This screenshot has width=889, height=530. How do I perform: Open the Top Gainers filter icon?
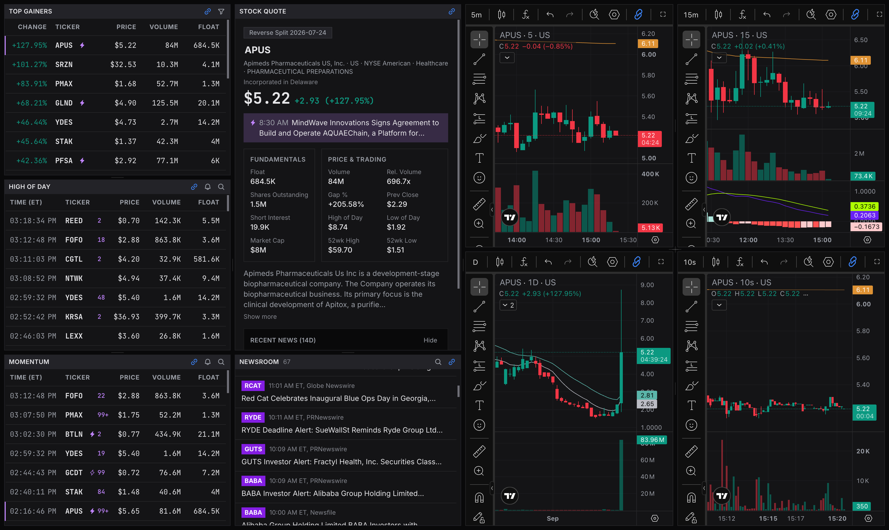point(221,11)
